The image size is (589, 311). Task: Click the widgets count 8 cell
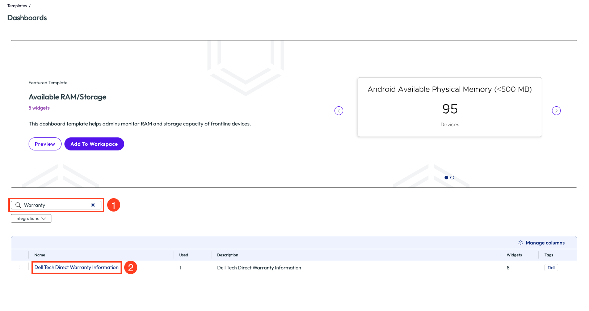coord(508,268)
